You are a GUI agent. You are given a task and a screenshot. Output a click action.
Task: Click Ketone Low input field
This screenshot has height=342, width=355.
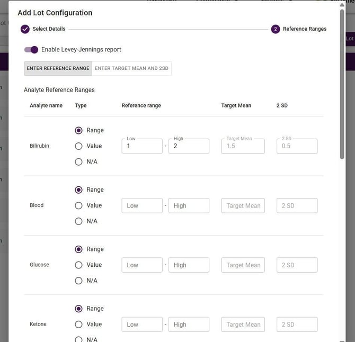pyautogui.click(x=142, y=324)
